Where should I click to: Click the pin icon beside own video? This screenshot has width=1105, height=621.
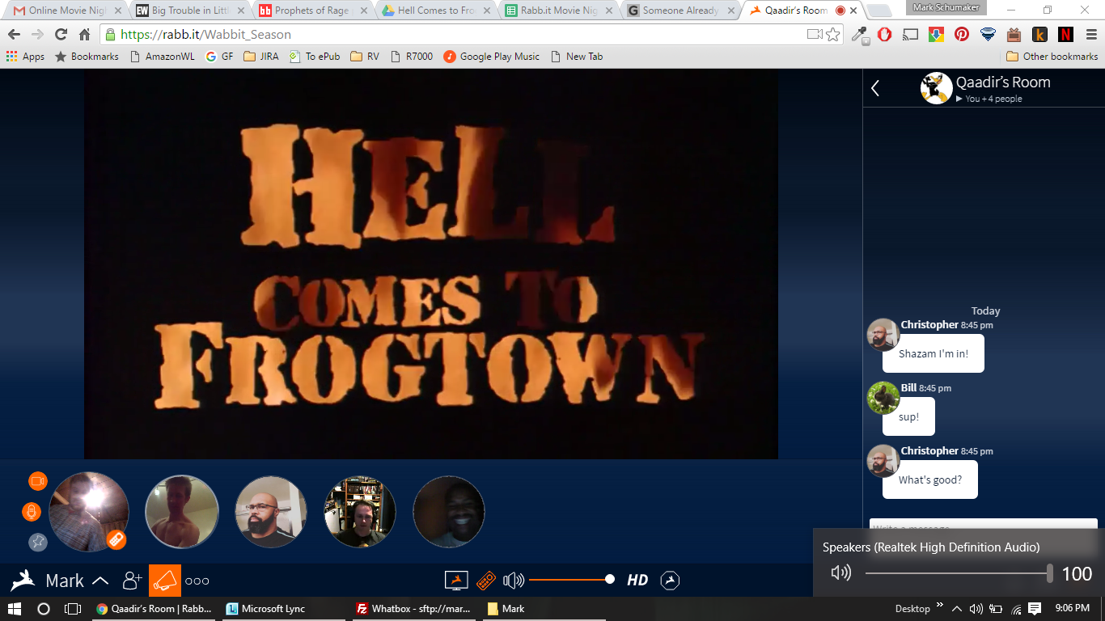pos(38,543)
